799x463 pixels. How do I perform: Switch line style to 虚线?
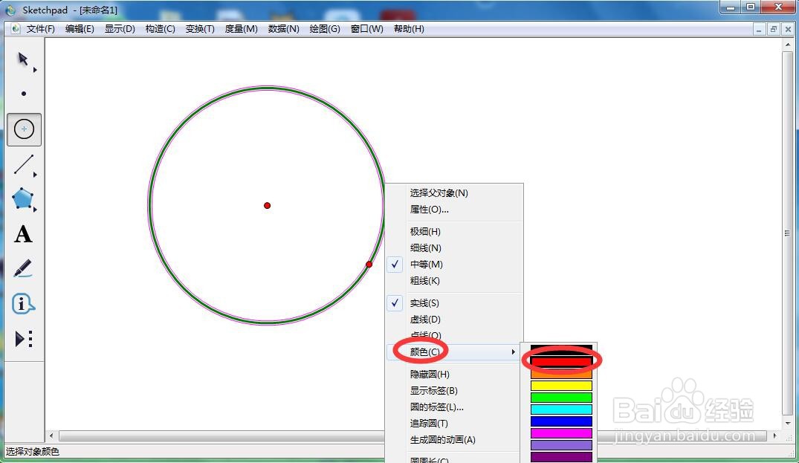click(425, 319)
